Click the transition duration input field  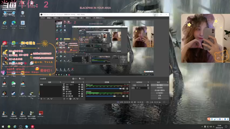click(141, 88)
